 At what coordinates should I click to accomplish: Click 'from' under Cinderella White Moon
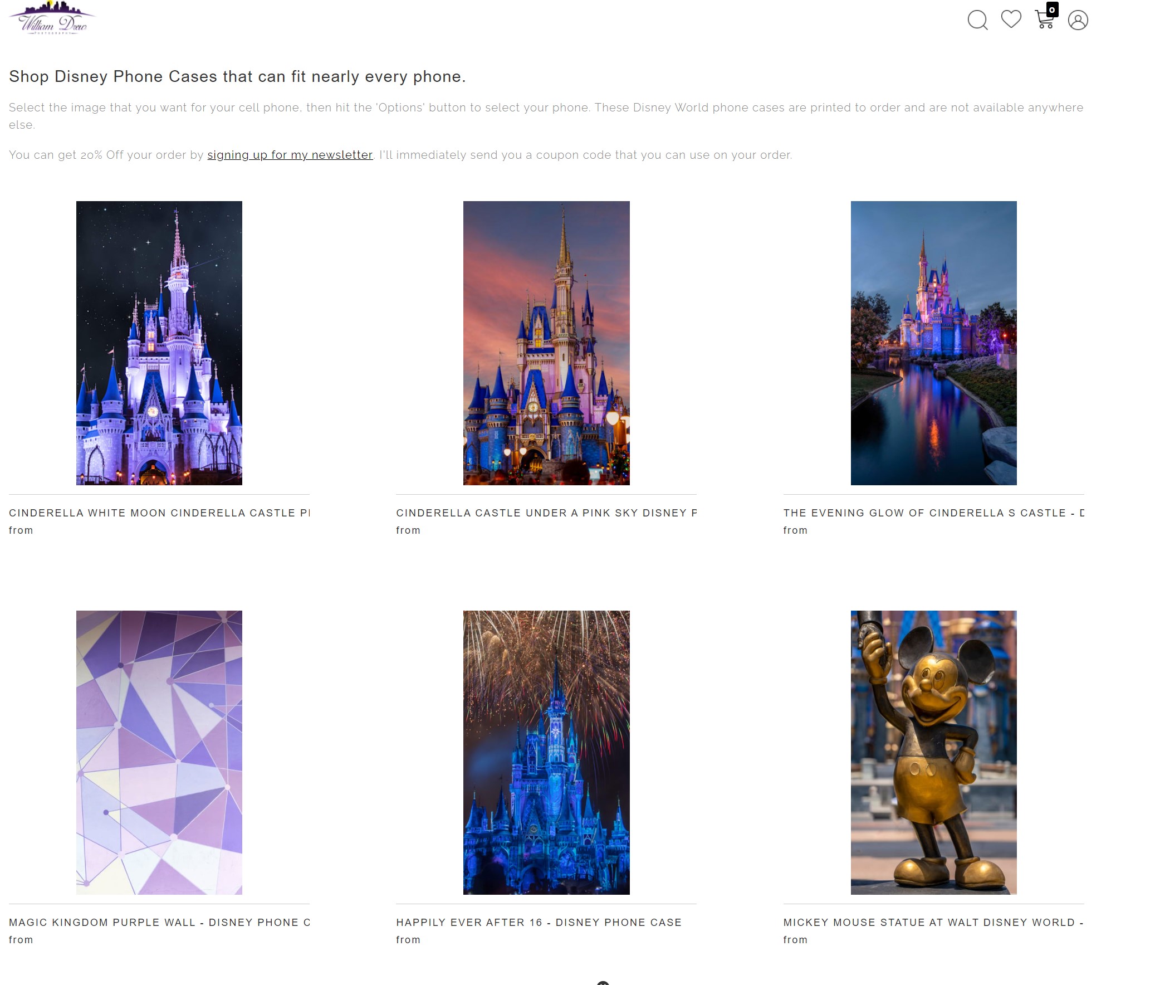(x=21, y=530)
